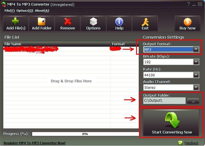205x146 pixels.
Task: Click the progress bar showing 0%
Action: [85, 134]
